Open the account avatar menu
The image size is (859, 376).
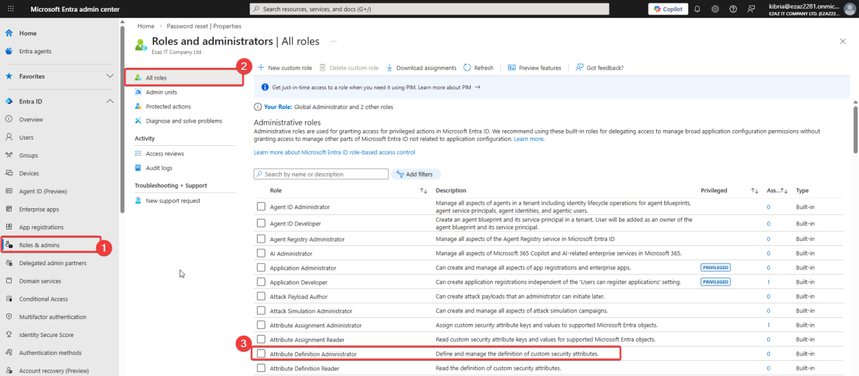point(849,8)
